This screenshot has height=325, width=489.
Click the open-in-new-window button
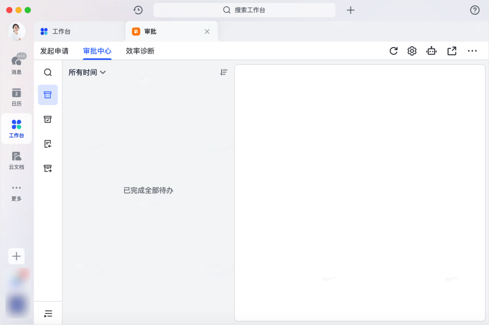pyautogui.click(x=452, y=51)
